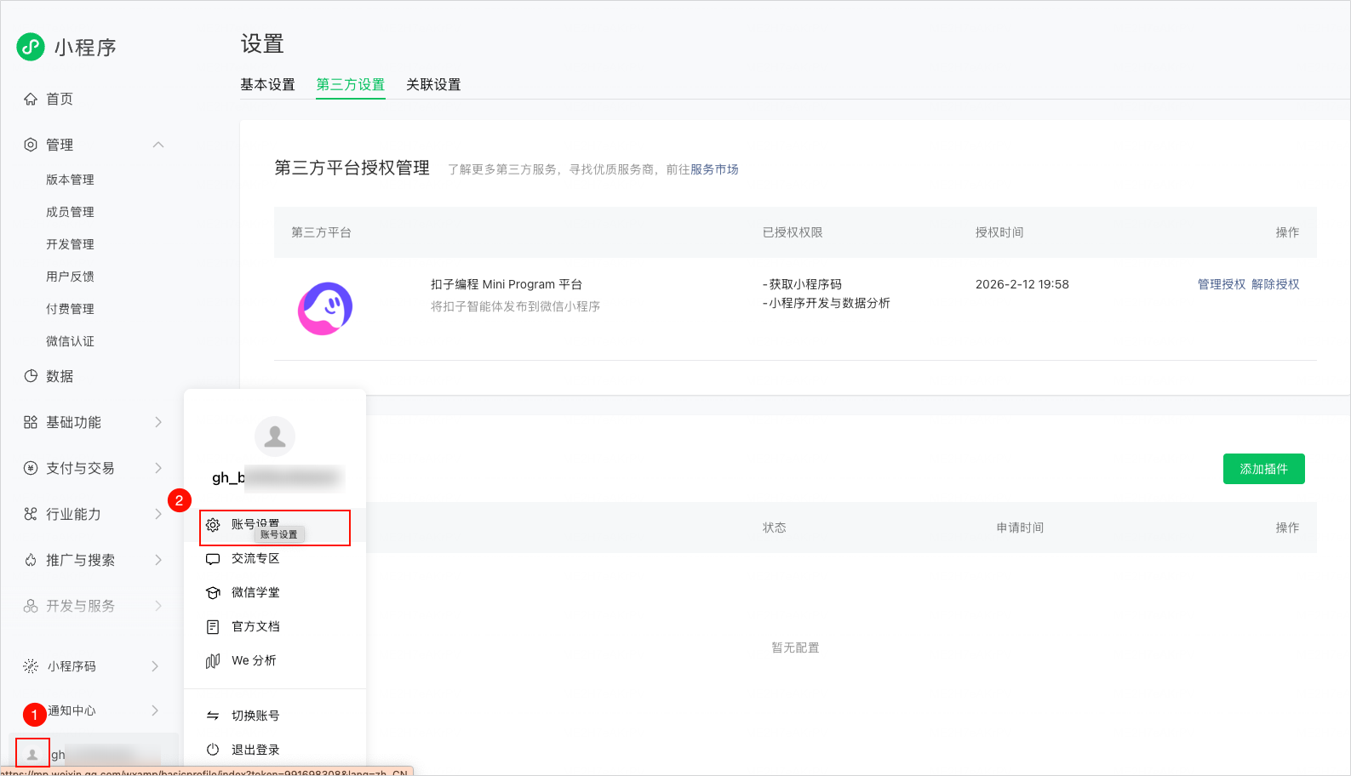Switch to the 关联设置 tab
The width and height of the screenshot is (1351, 776).
433,84
